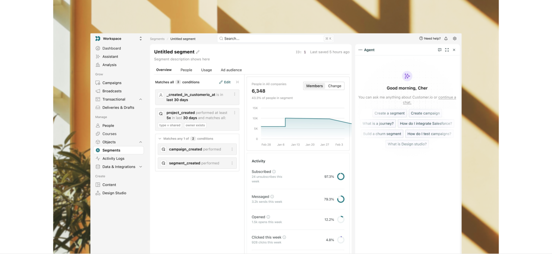Open the Dashboard page from the sidebar
The width and height of the screenshot is (552, 254).
coord(111,48)
